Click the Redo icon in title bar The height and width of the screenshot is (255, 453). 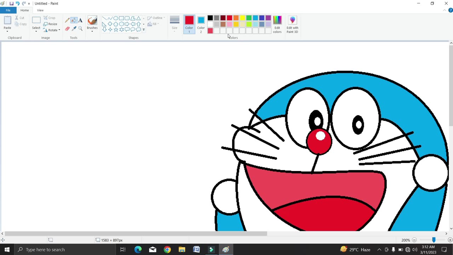[24, 3]
